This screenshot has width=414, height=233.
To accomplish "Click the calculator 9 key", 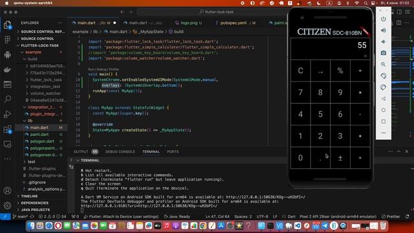I will [x=340, y=93].
